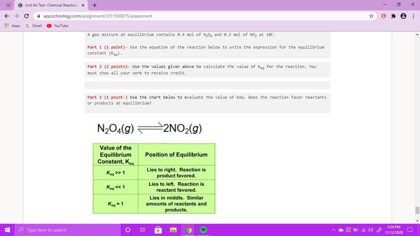The height and width of the screenshot is (236, 420).
Task: Open a new browser tab
Action: 94,5
